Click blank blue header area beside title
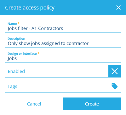 (85, 7)
